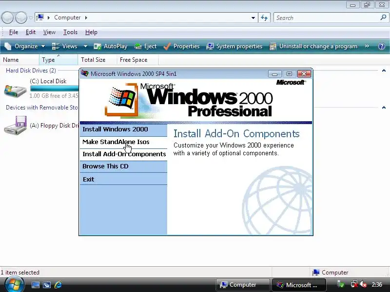Click the Views toolbar button

65,46
